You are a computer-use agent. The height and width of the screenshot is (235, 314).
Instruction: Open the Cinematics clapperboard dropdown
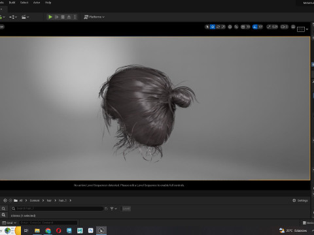tap(26, 17)
